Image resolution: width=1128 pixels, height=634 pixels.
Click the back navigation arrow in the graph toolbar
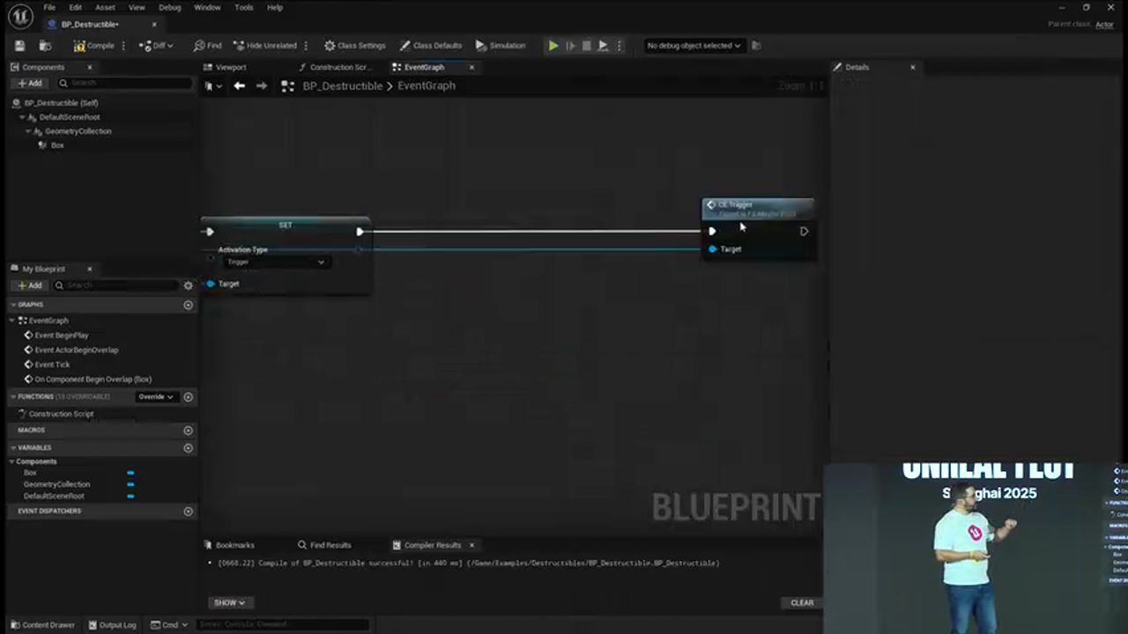tap(239, 85)
